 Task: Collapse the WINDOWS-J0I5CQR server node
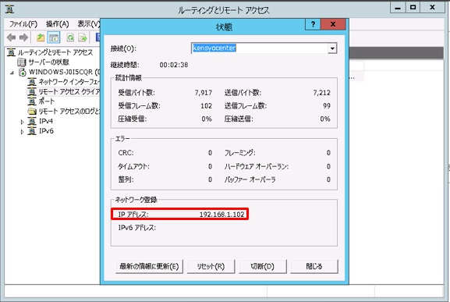click(12, 73)
